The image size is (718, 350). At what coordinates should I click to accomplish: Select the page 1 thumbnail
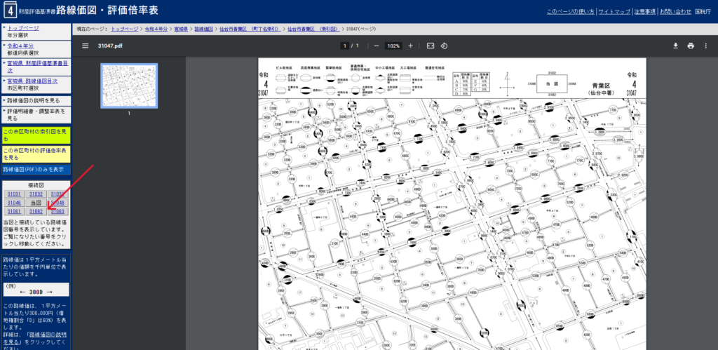[129, 86]
